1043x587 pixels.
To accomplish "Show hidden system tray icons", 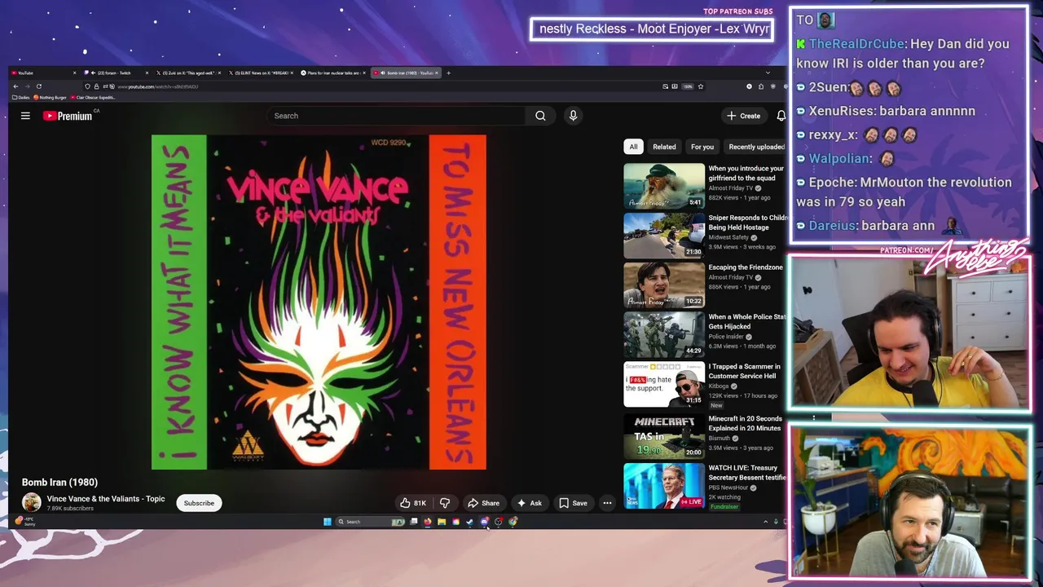I will click(765, 522).
